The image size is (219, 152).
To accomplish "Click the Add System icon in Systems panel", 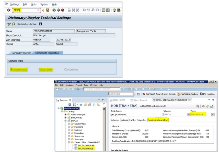I will [x=70, y=105].
